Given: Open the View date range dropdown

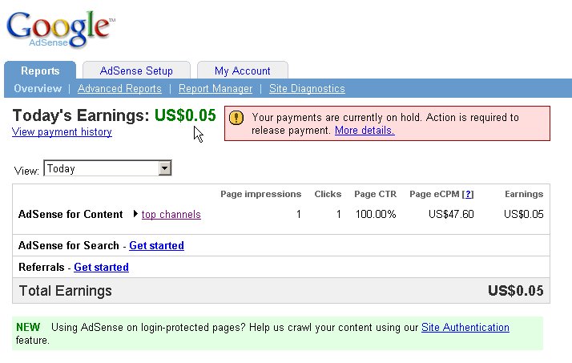Looking at the screenshot, I should click(165, 168).
